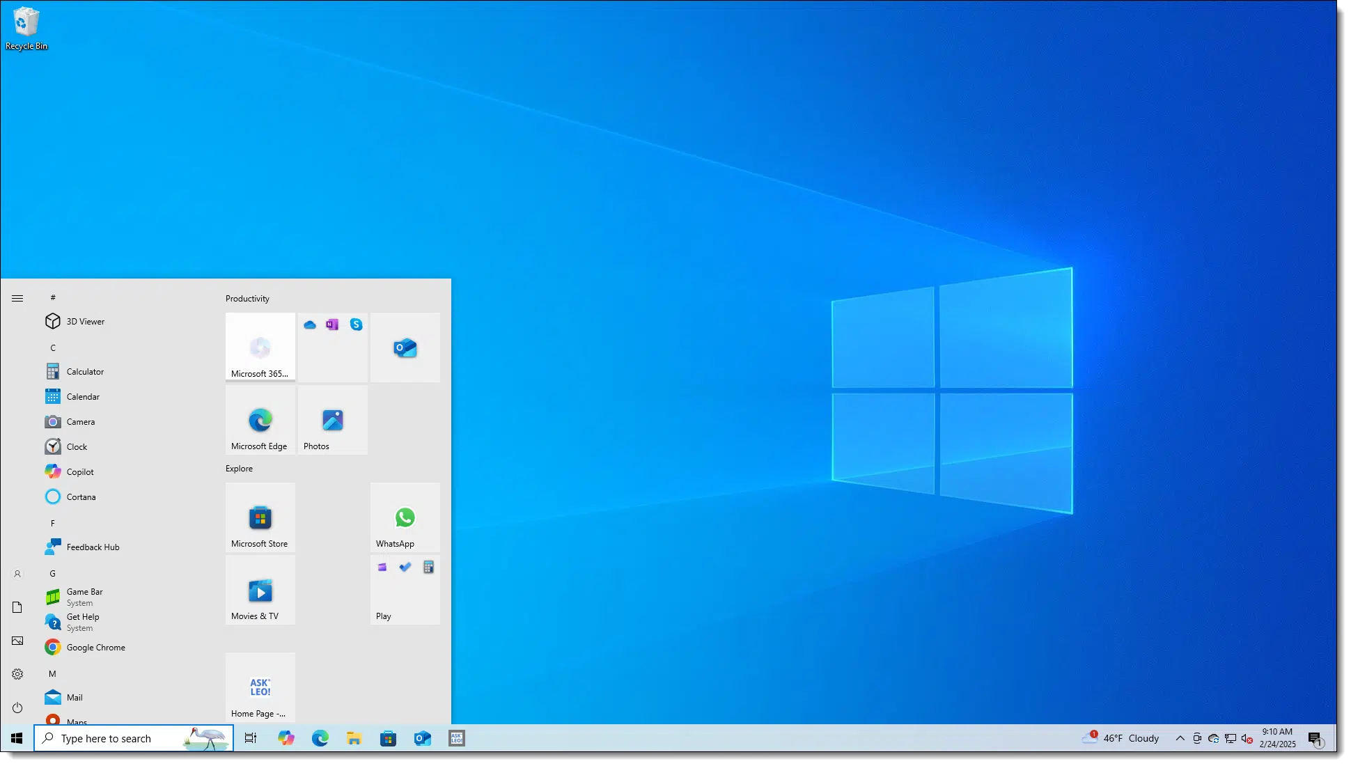The height and width of the screenshot is (766, 1351).
Task: Open Outlook from the taskbar
Action: pyautogui.click(x=423, y=738)
